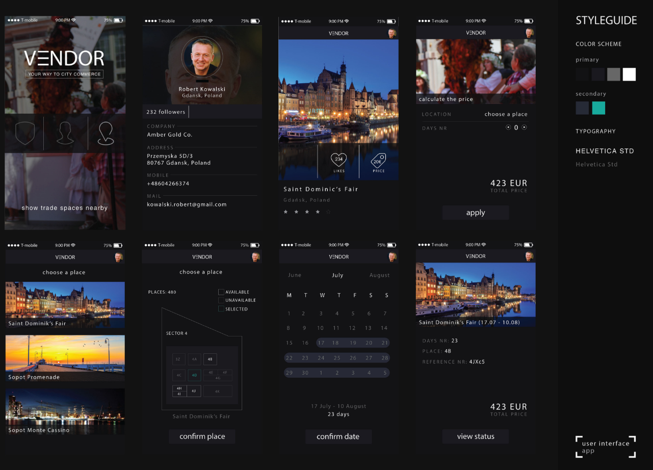Switch the calendar to June

coord(295,275)
